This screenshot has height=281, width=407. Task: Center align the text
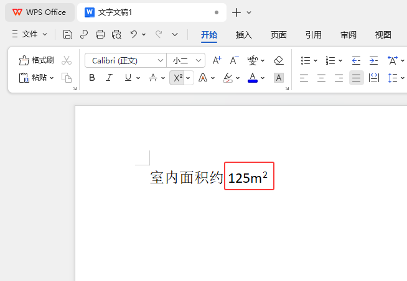[x=321, y=78]
